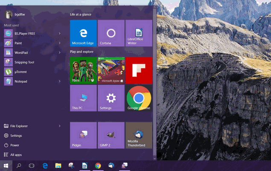This screenshot has height=171, width=271.
Task: Open the This PC tile
Action: (x=83, y=98)
